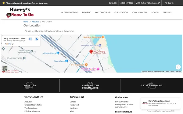183x114 pixels.
Task: Open footer Lifetime Warranty link
Action: (x=32, y=111)
